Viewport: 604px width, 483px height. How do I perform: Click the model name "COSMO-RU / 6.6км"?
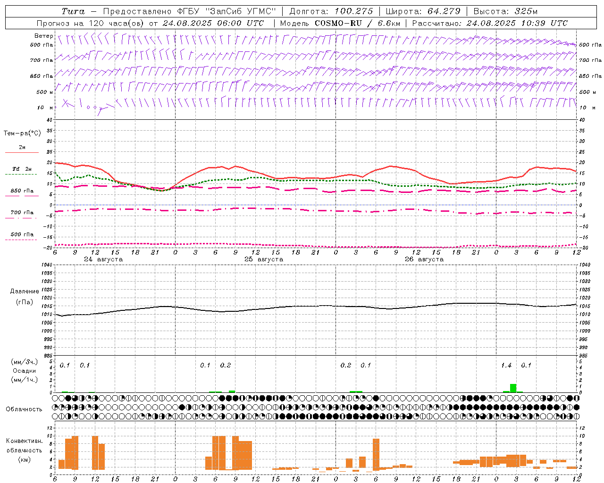coord(358,23)
